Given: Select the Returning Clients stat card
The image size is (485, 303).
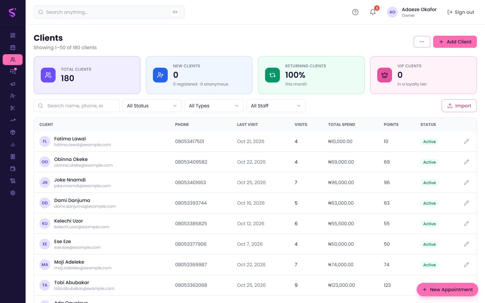Looking at the screenshot, I should coord(311,75).
